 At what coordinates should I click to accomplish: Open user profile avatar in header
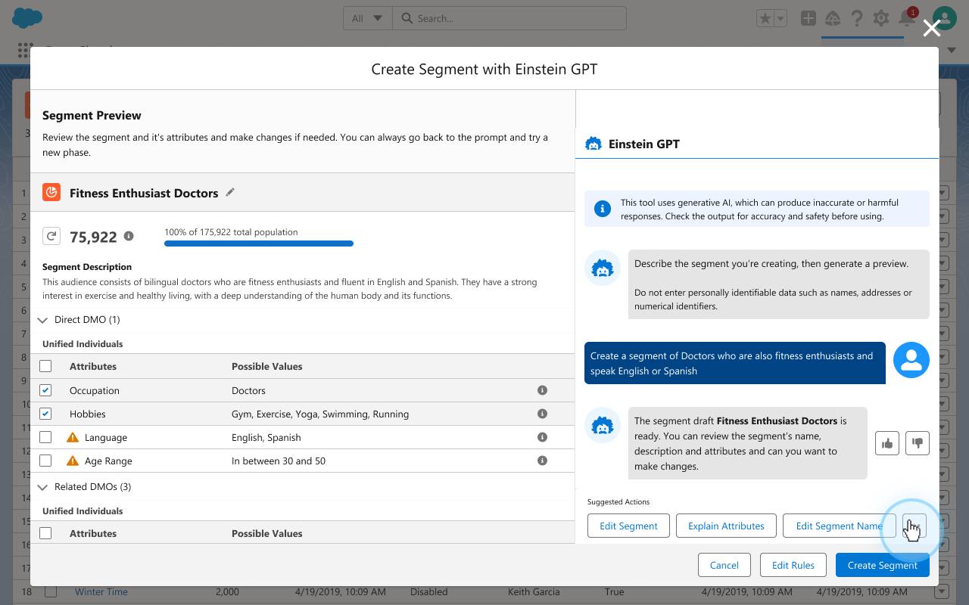[x=944, y=18]
